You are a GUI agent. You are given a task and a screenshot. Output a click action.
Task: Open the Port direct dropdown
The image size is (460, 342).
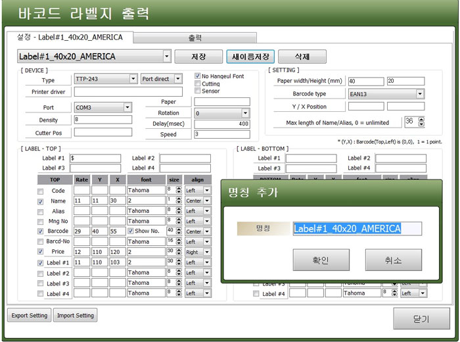click(178, 79)
